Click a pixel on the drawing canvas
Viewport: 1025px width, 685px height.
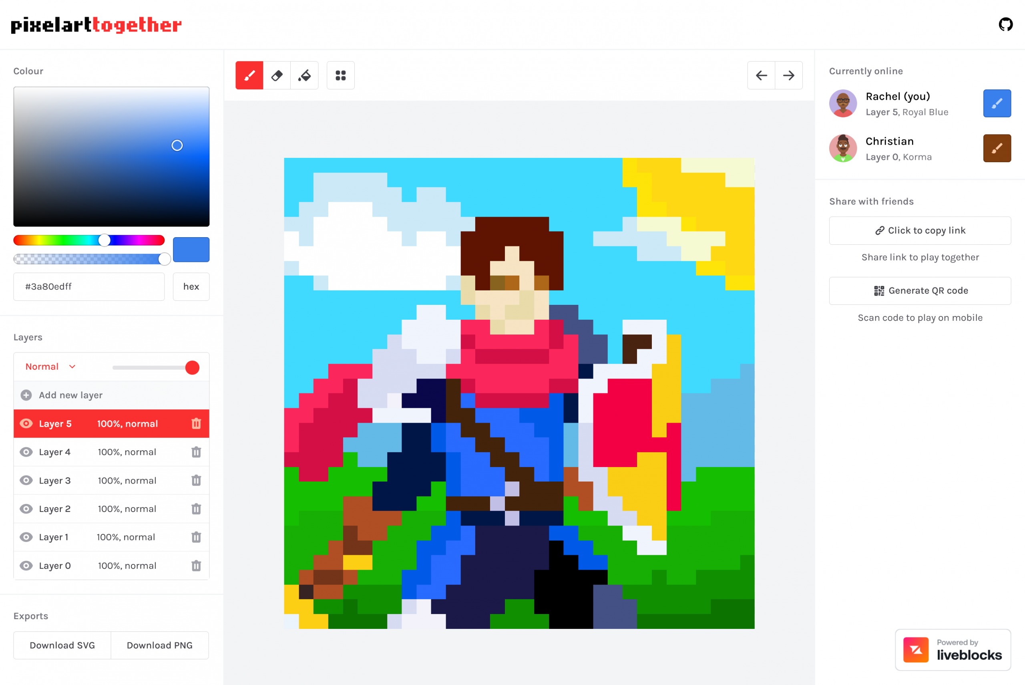tap(519, 393)
